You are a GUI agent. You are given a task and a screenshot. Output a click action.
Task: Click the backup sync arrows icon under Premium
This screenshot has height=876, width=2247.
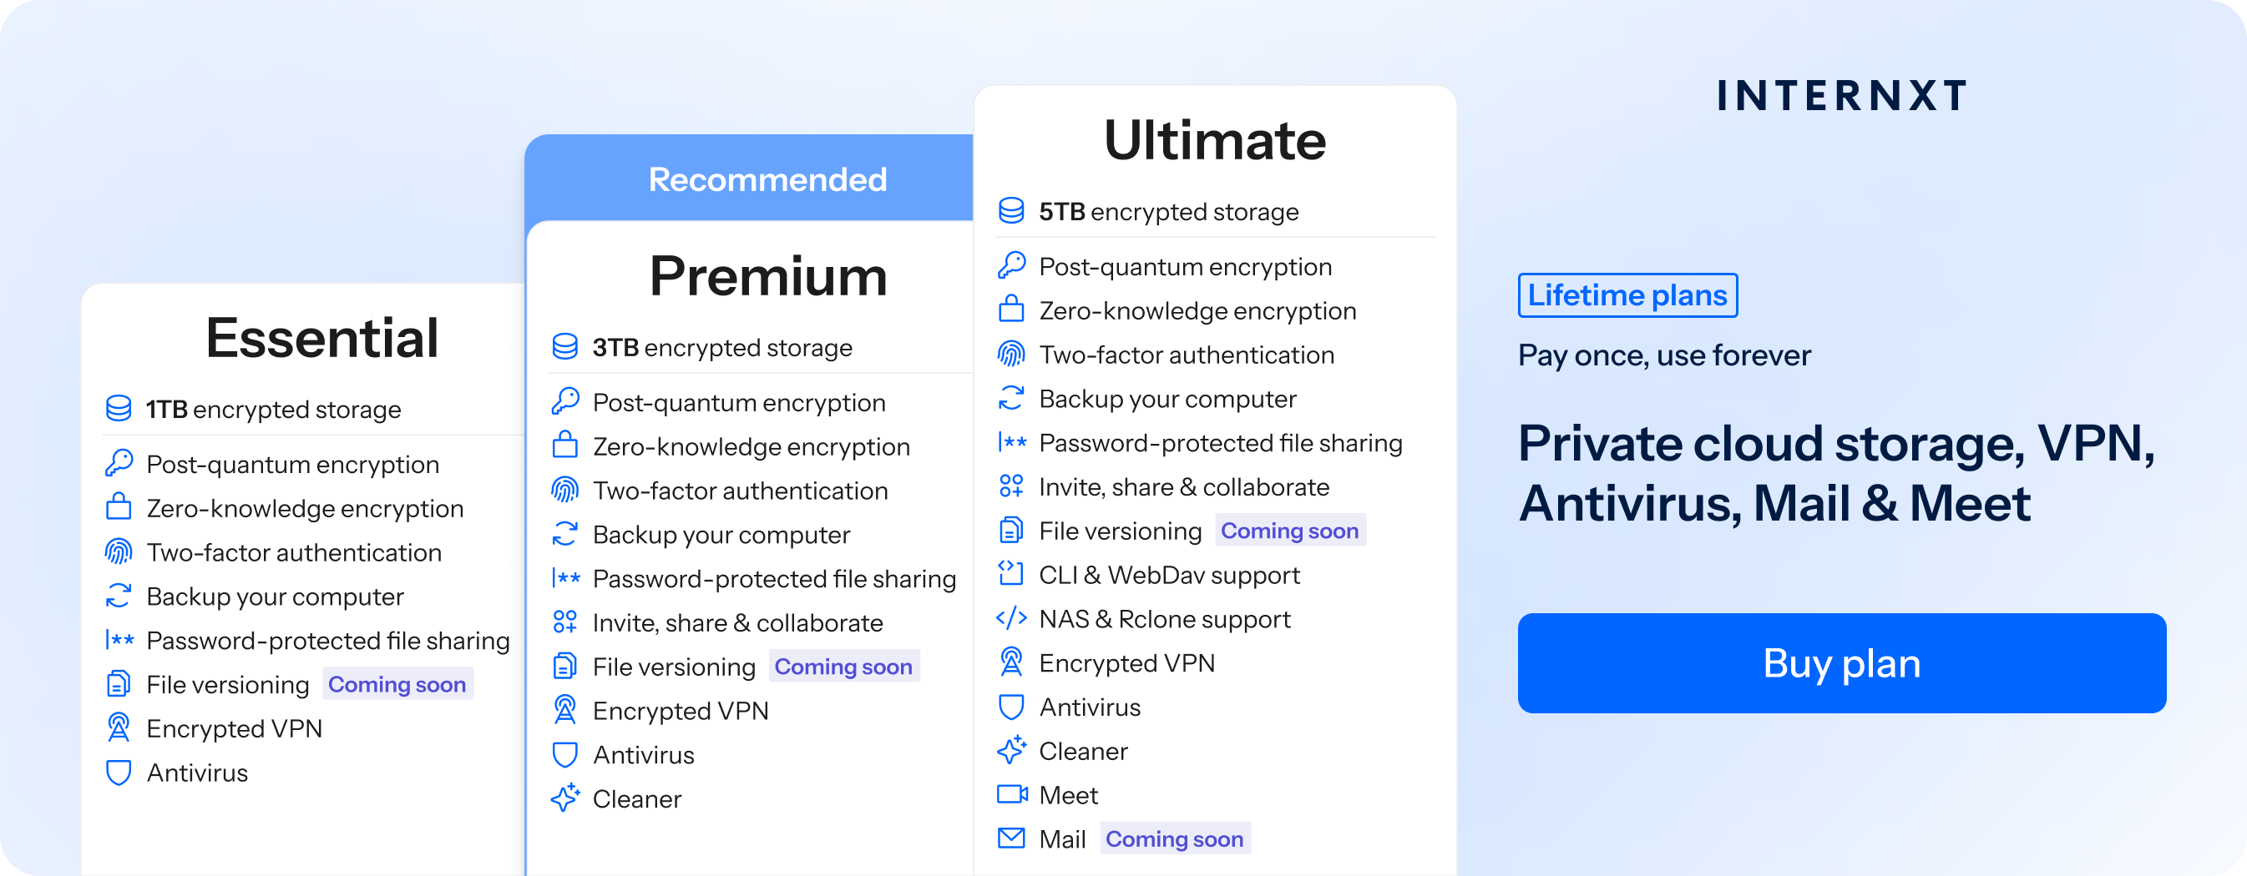click(x=566, y=534)
